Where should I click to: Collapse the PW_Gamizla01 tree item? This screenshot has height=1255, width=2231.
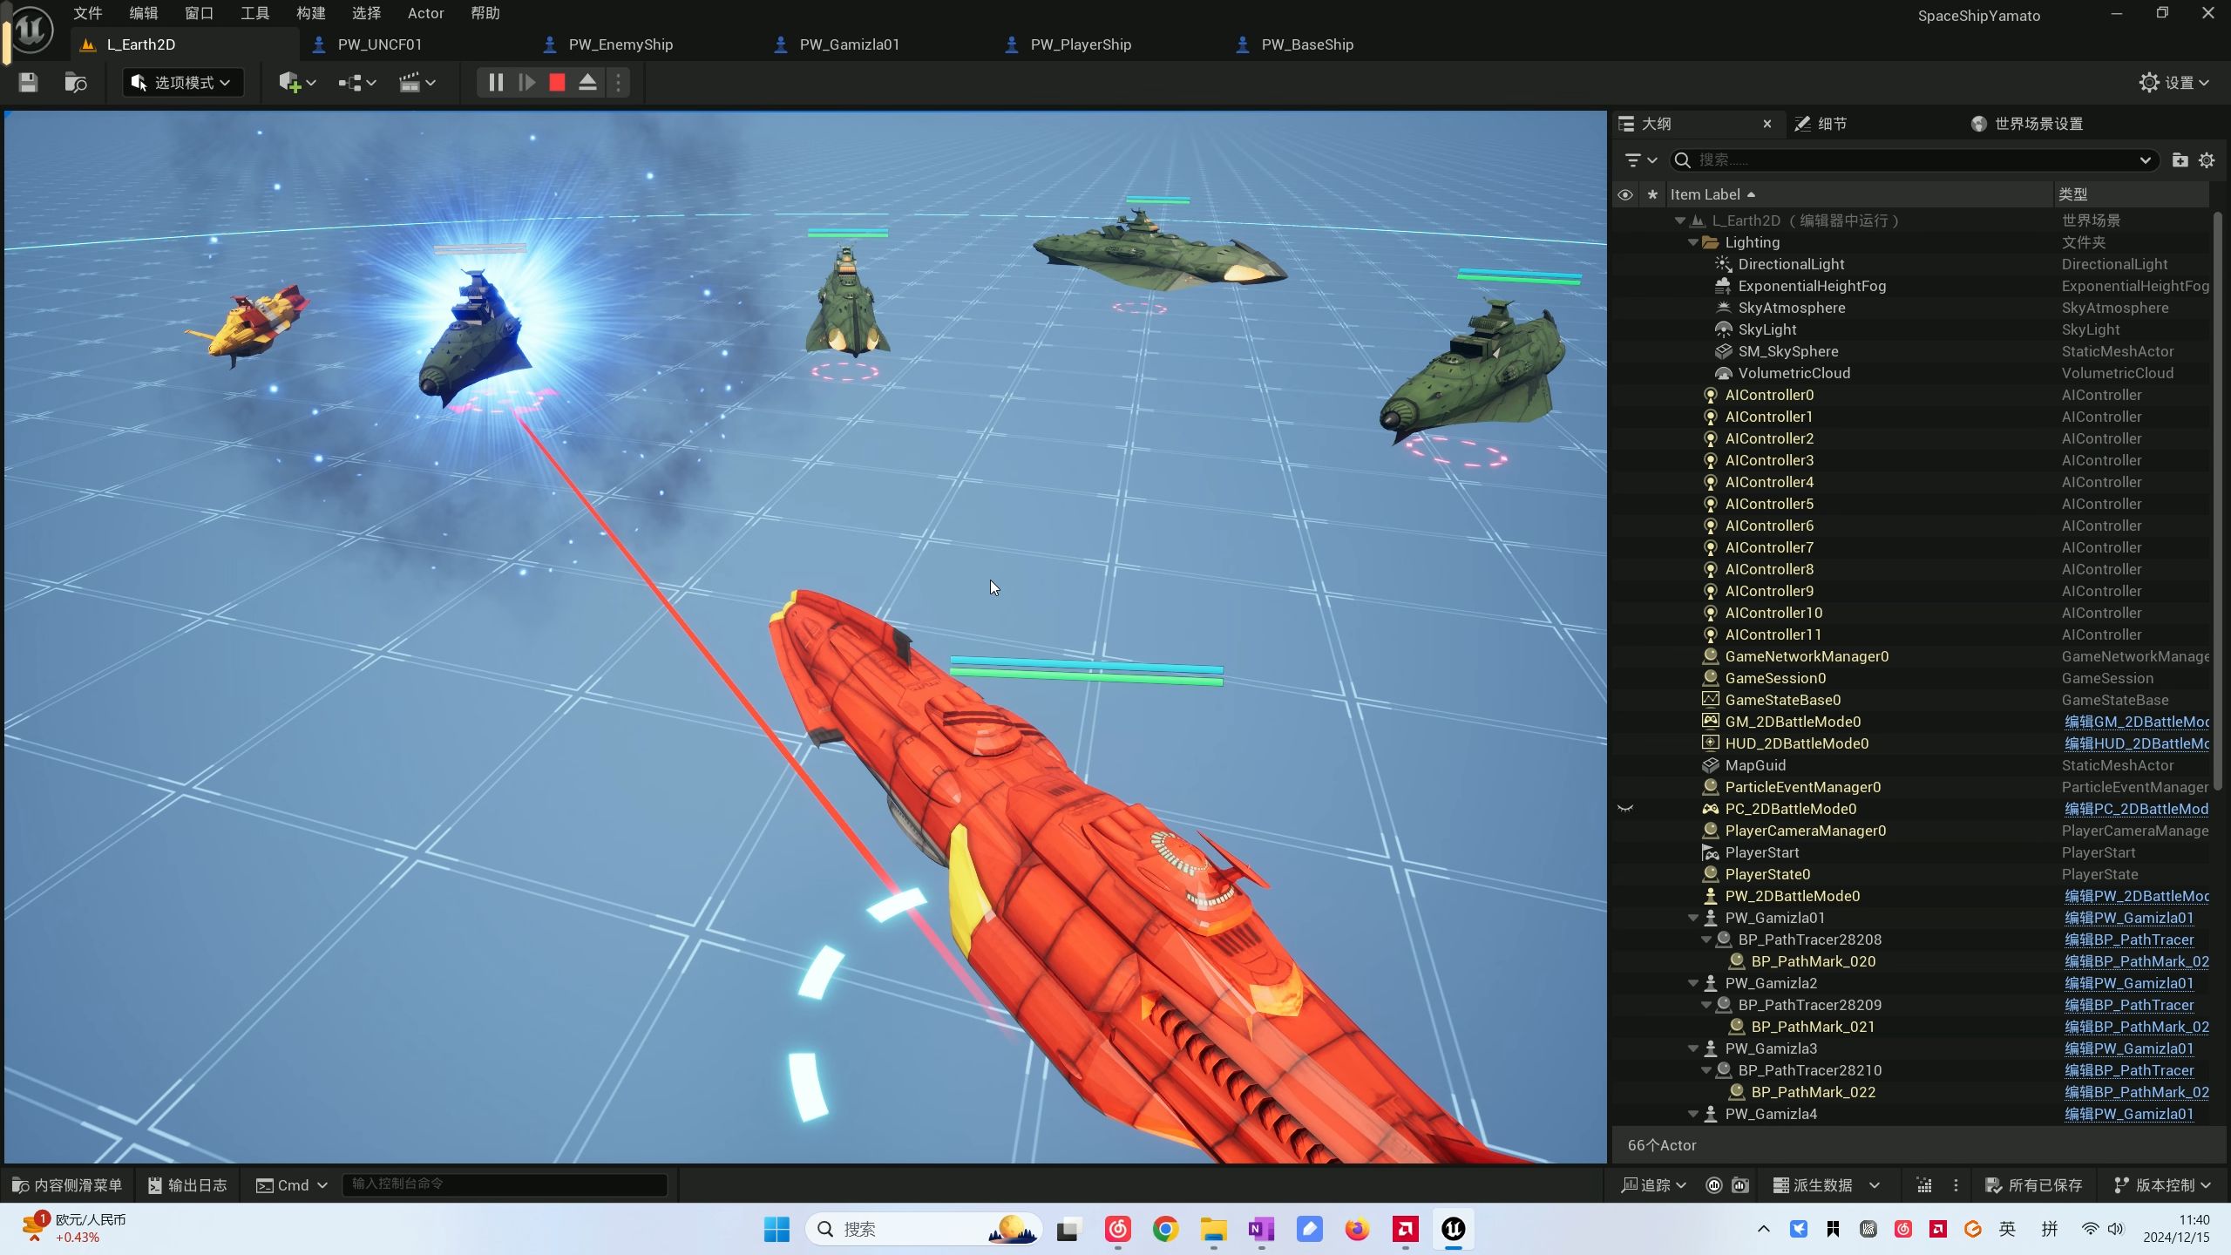click(x=1693, y=918)
